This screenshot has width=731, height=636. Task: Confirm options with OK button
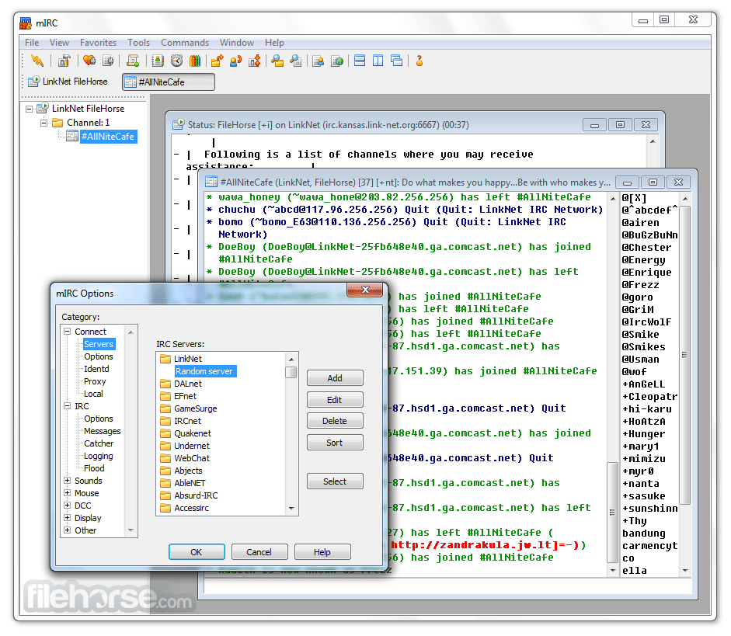click(x=197, y=551)
